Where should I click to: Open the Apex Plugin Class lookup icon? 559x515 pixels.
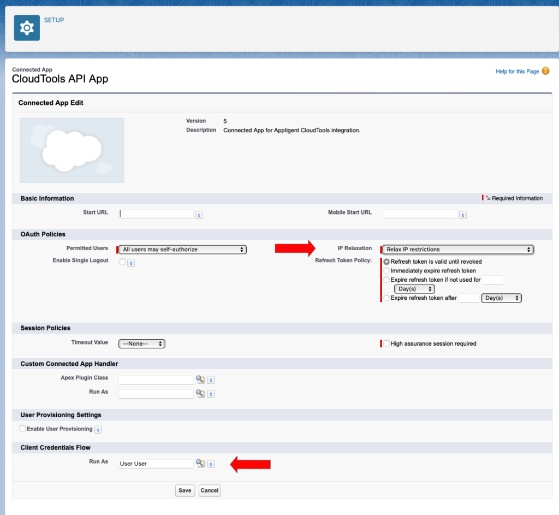tap(200, 380)
